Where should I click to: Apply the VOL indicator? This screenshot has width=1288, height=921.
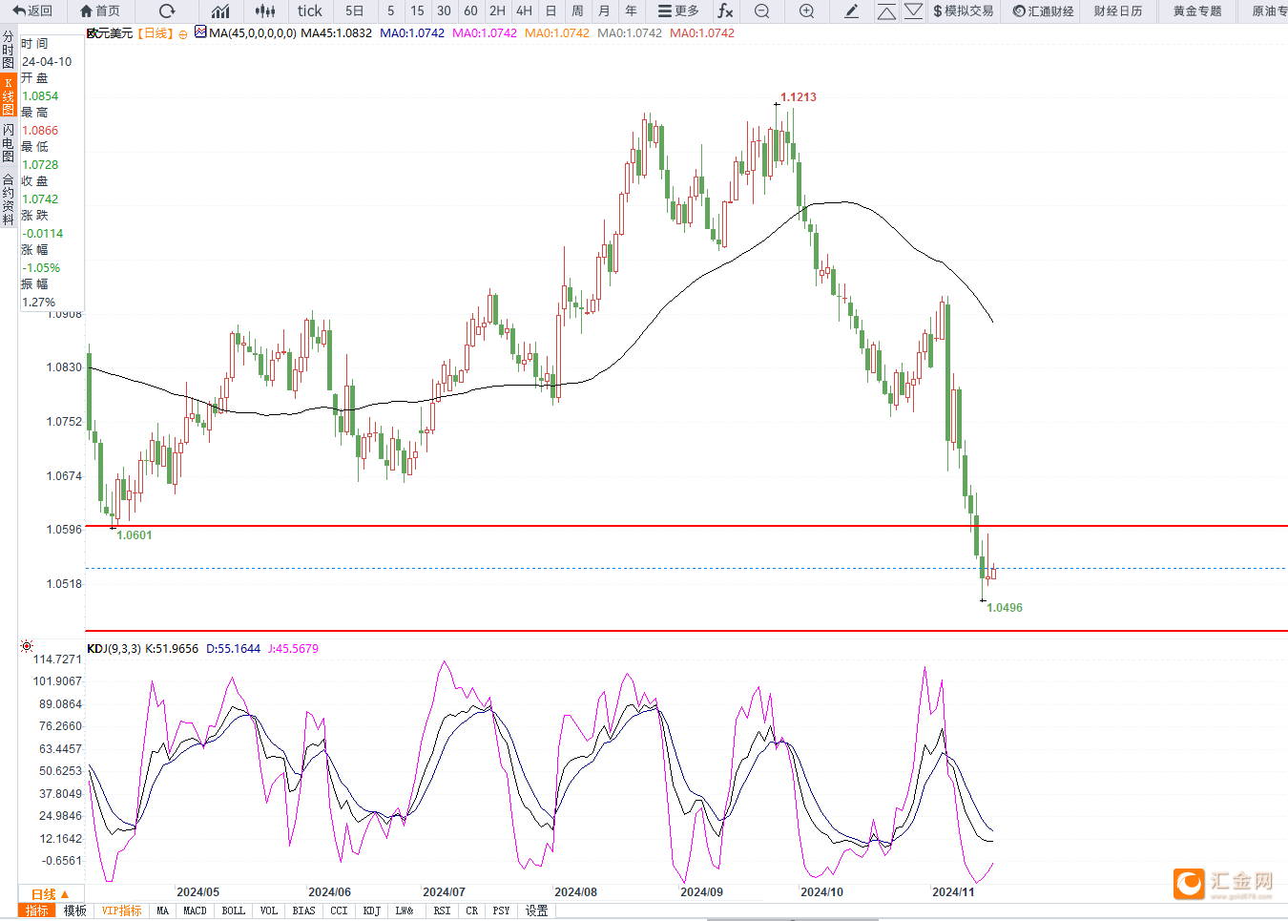[269, 911]
